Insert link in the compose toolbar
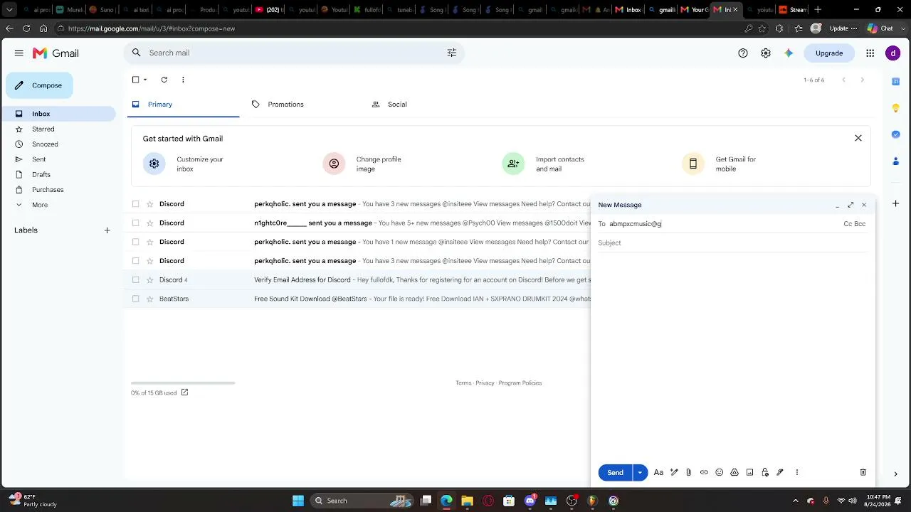Image resolution: width=911 pixels, height=512 pixels. 704,472
